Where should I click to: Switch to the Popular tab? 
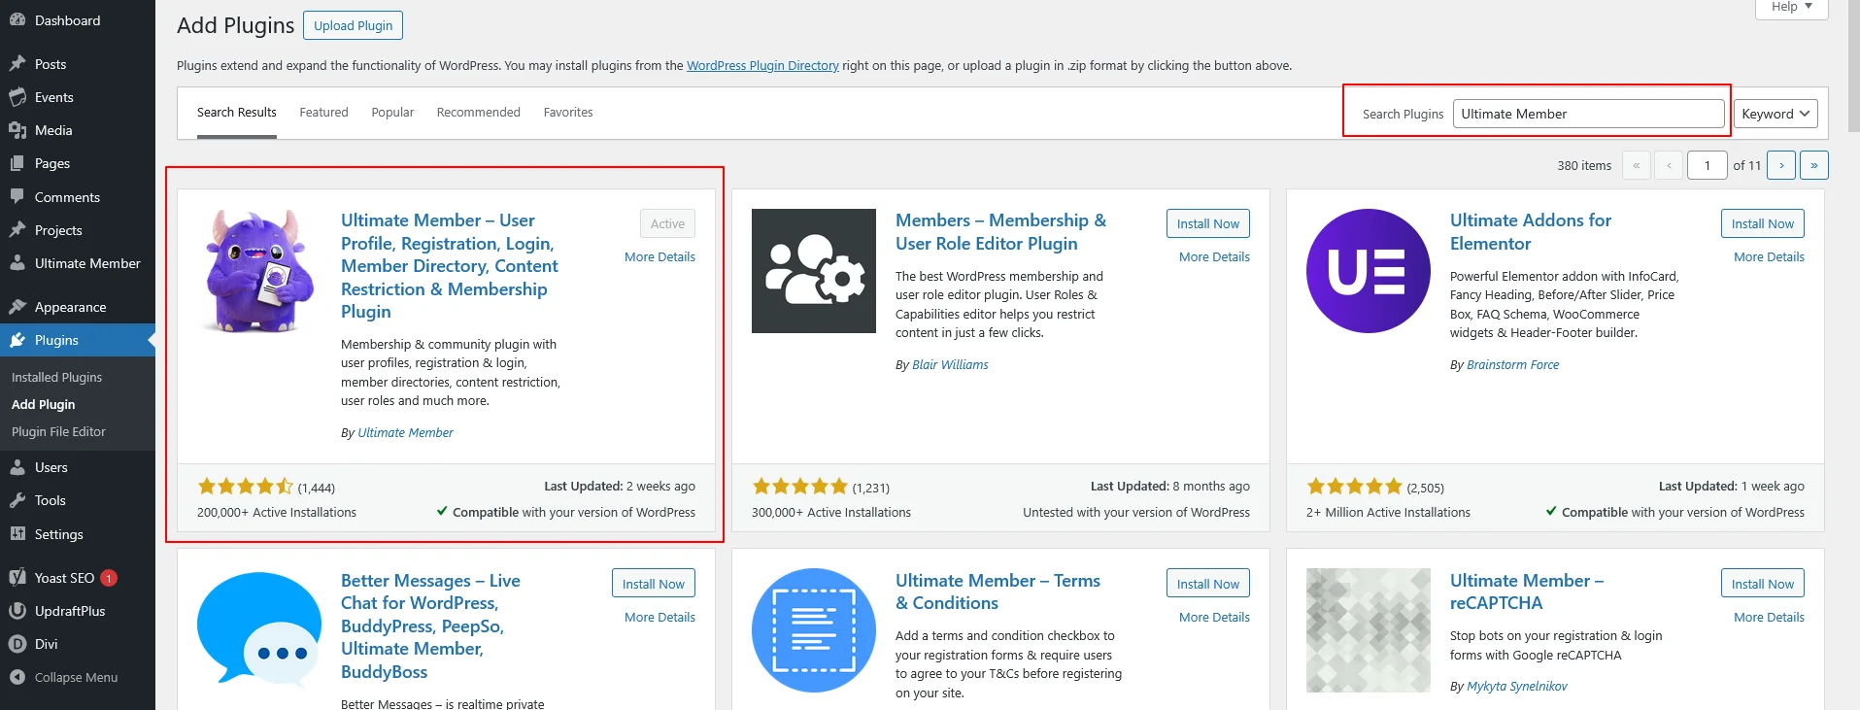coord(392,113)
